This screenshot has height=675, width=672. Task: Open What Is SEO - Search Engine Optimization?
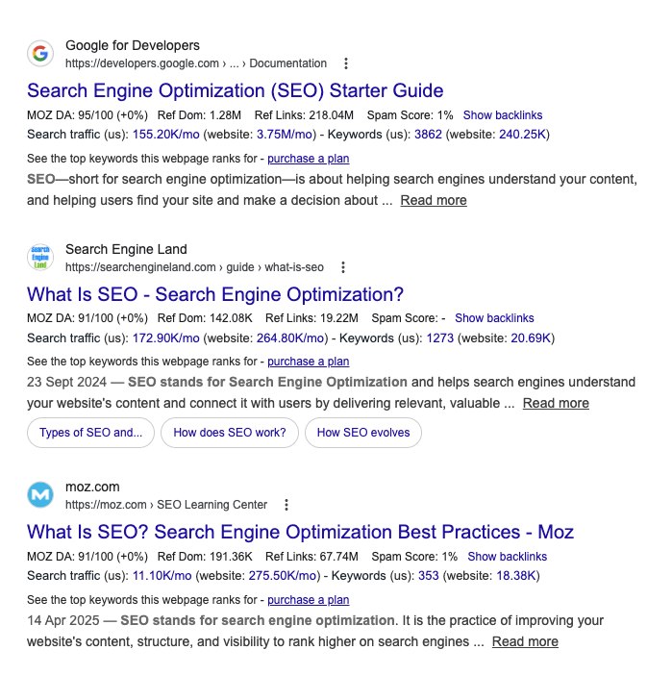tap(215, 294)
